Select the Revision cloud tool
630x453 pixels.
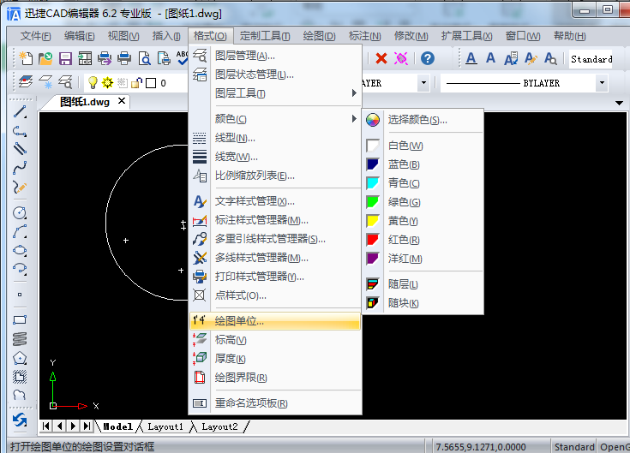click(20, 395)
